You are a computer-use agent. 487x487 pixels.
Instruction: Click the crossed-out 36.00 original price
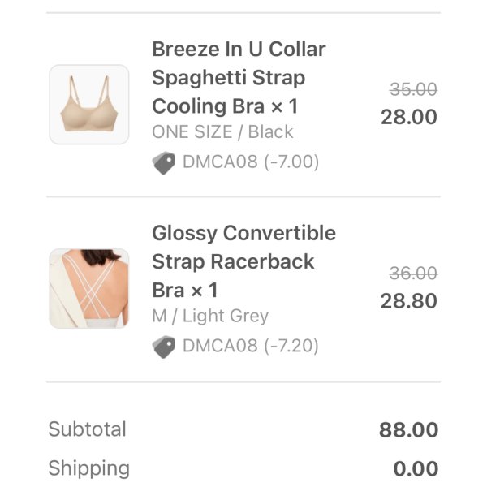(x=413, y=274)
